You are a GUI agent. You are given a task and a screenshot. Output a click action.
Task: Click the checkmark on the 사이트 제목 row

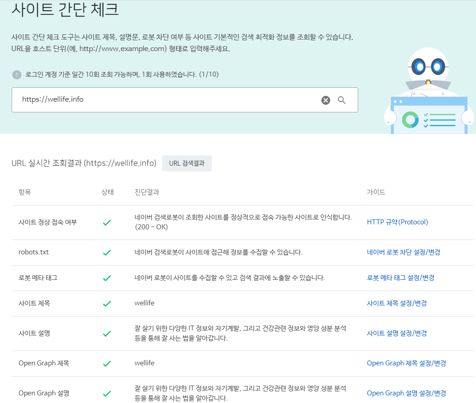107,302
